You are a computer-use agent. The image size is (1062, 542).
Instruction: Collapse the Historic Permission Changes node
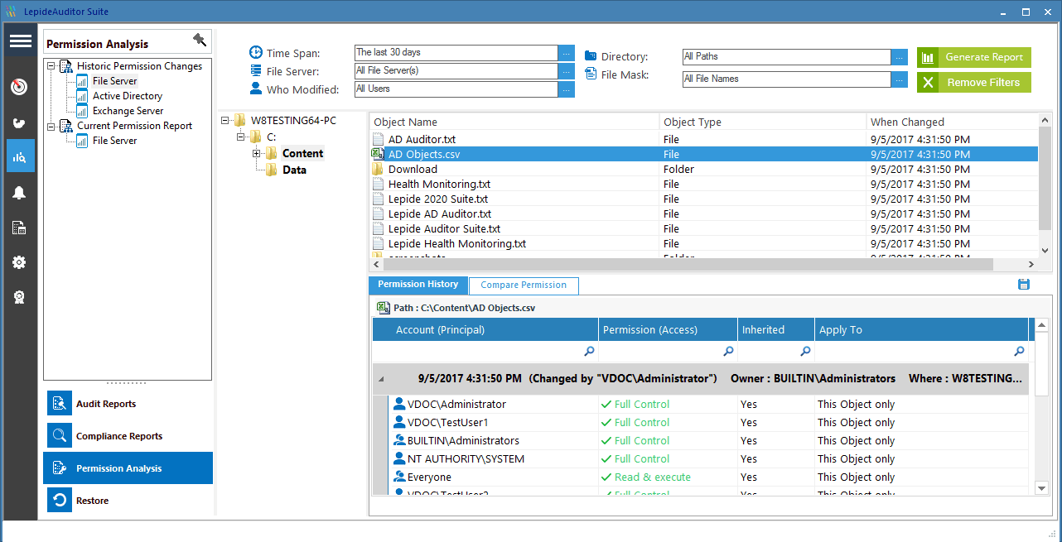pyautogui.click(x=52, y=66)
